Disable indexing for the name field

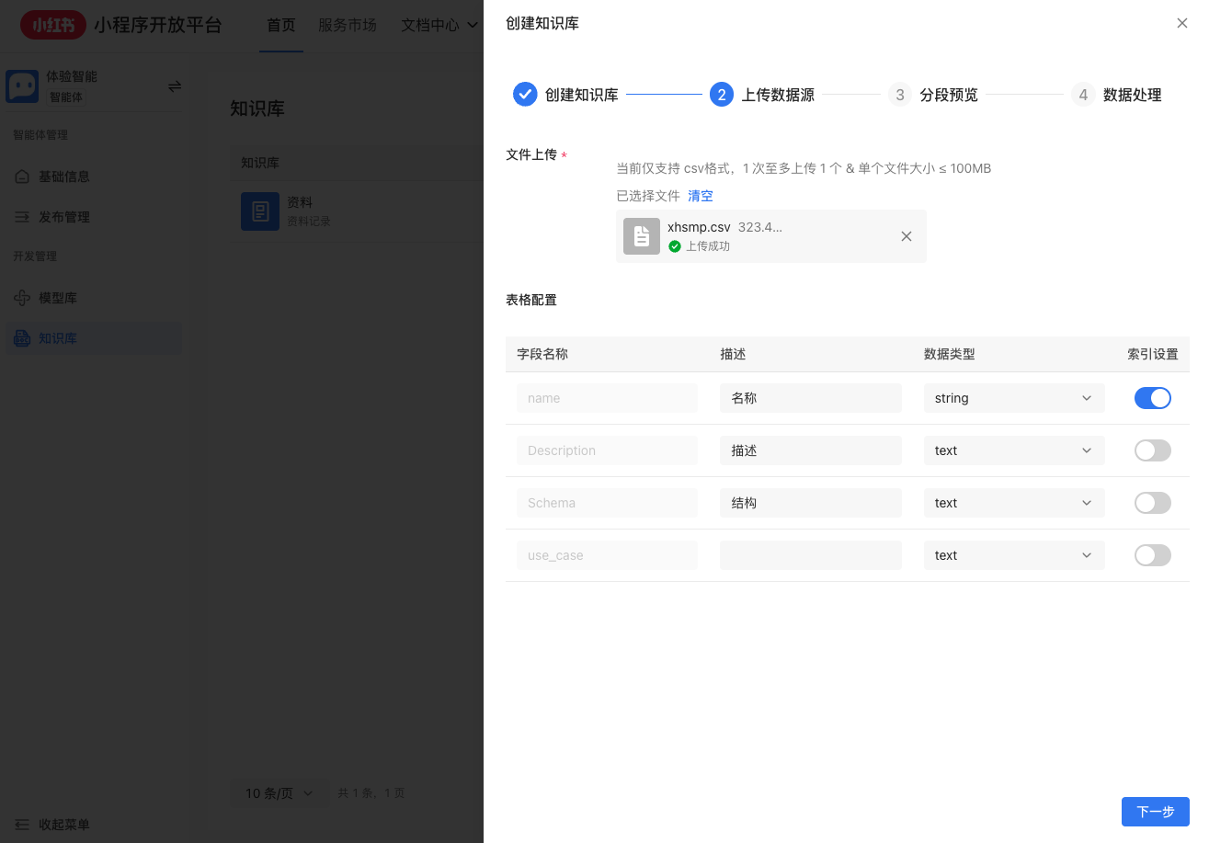pyautogui.click(x=1153, y=397)
